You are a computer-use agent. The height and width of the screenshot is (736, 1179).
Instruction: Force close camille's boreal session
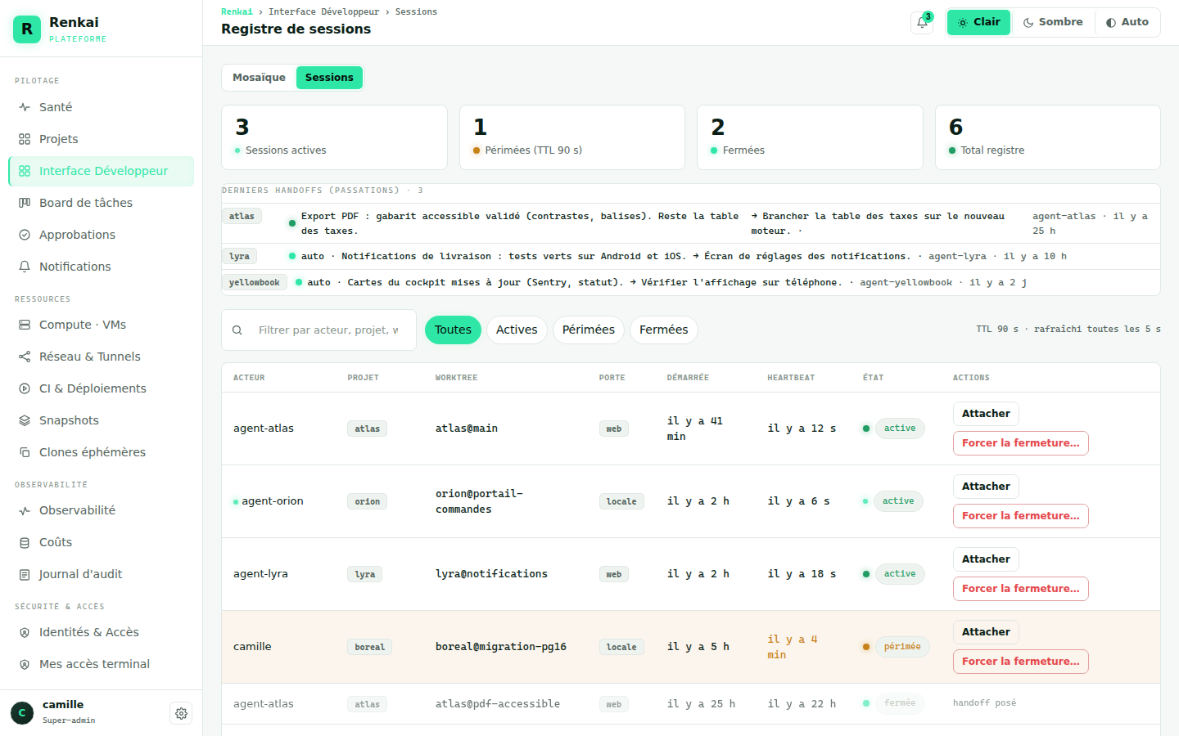coord(1020,662)
